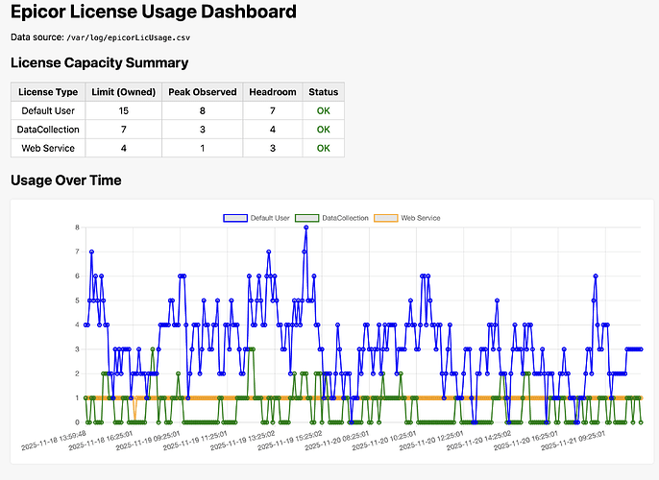Select the Epicor License Usage Dashboard title
This screenshot has height=480, width=659.
pyautogui.click(x=154, y=12)
